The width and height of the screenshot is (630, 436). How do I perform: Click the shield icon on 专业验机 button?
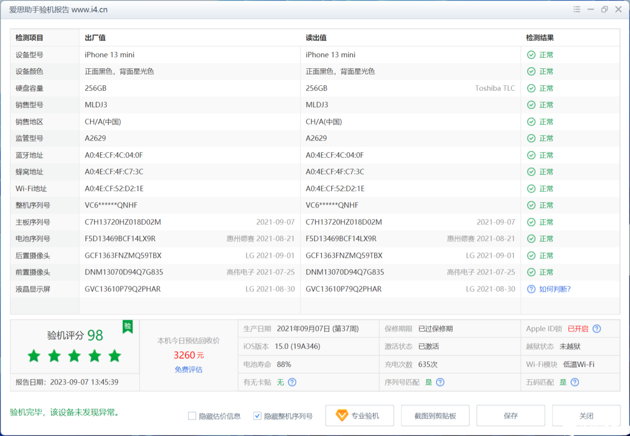click(x=342, y=416)
